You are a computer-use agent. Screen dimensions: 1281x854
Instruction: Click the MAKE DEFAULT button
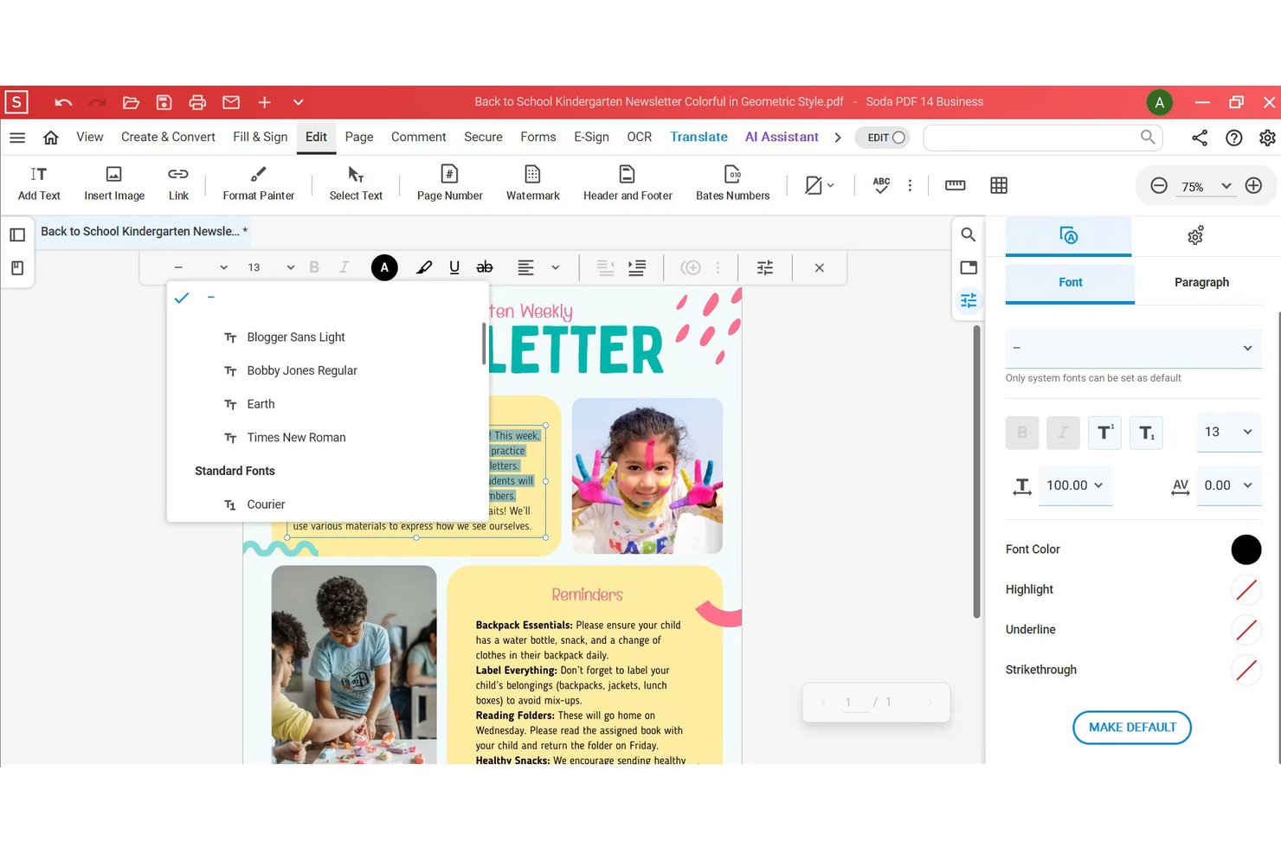point(1132,728)
